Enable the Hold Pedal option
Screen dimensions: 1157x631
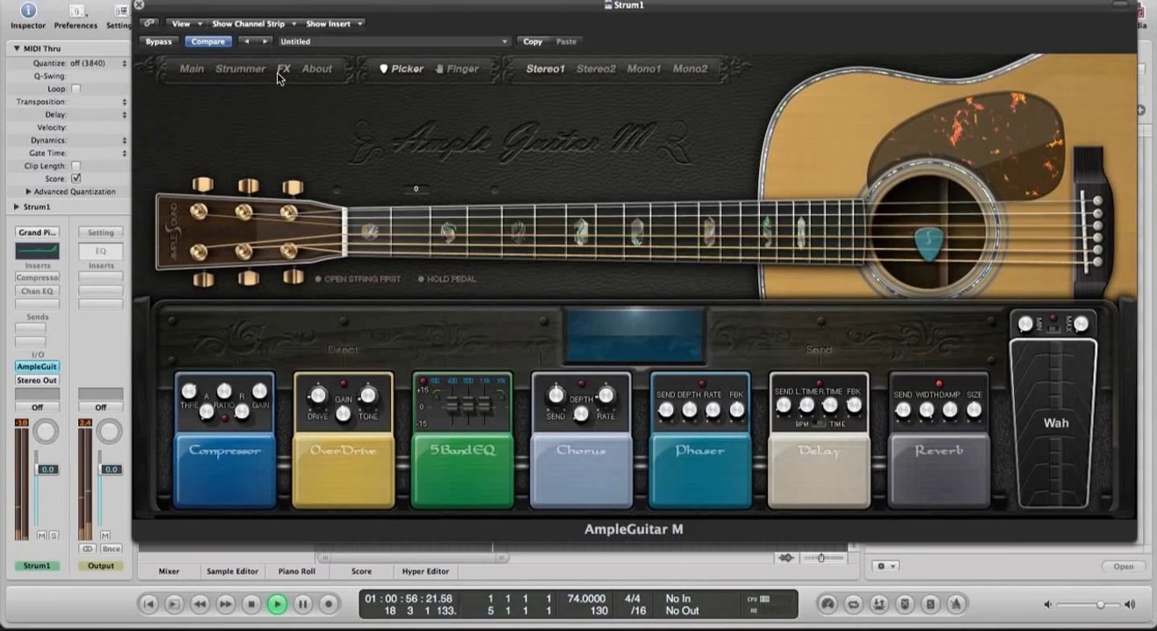point(448,279)
